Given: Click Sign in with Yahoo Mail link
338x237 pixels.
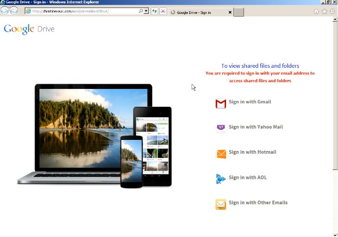Looking at the screenshot, I should (255, 127).
